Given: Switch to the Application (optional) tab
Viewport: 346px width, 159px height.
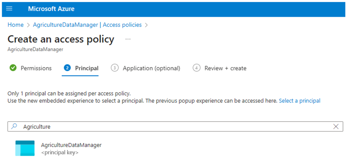Looking at the screenshot, I should (x=151, y=68).
